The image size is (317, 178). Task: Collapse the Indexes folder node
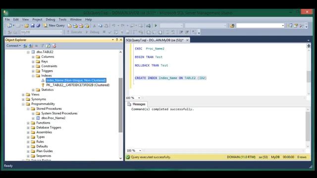pyautogui.click(x=33, y=76)
